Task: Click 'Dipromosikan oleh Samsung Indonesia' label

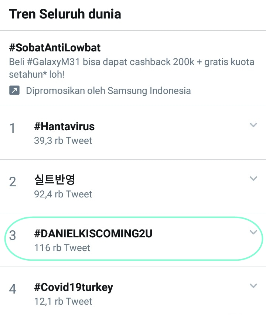Action: 108,91
